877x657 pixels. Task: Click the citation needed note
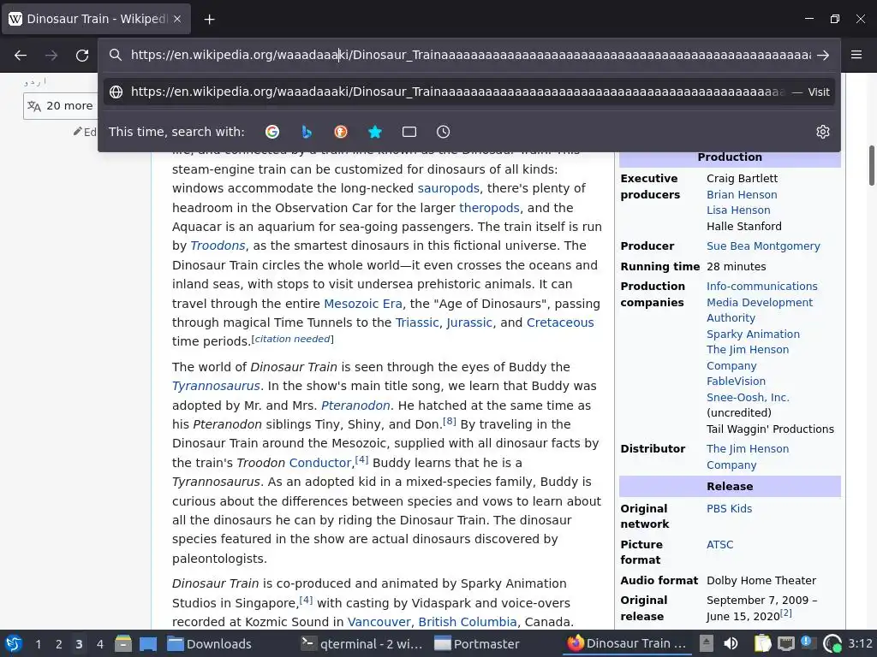click(292, 339)
